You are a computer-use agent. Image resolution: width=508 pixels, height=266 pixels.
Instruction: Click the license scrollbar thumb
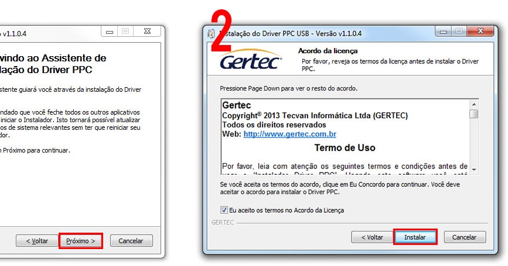(x=474, y=114)
